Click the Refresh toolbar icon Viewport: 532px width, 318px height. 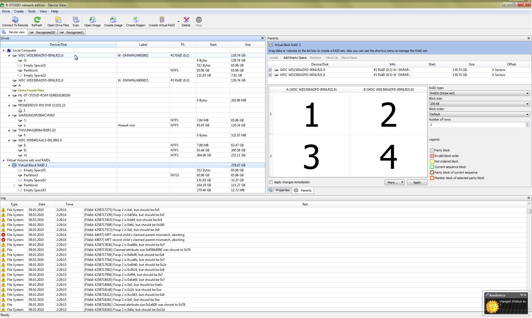(37, 20)
